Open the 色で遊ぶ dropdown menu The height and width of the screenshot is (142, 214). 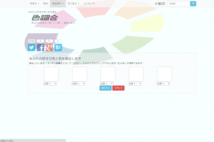tap(74, 4)
